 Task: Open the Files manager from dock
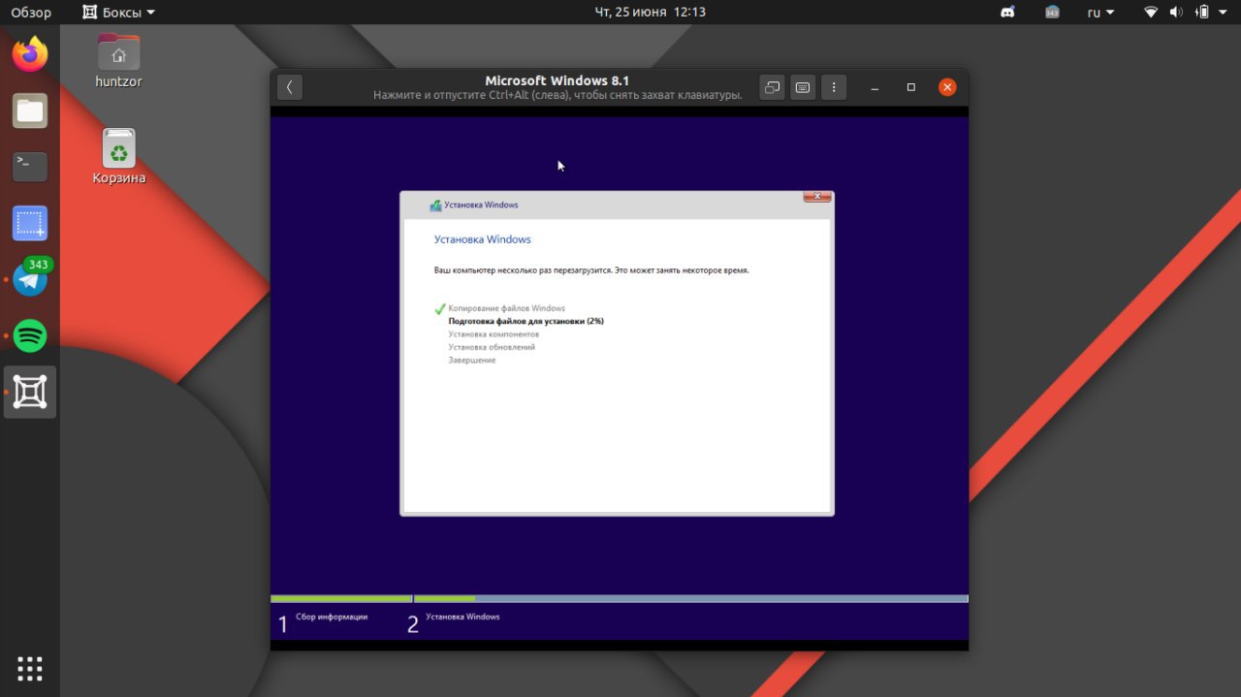[30, 111]
